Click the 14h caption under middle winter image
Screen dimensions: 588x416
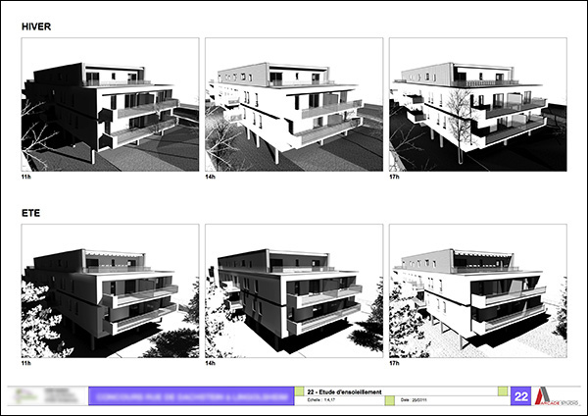211,177
